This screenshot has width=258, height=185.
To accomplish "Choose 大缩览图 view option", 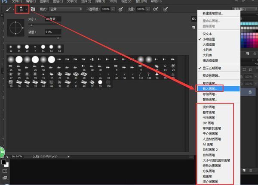I will click(210, 44).
